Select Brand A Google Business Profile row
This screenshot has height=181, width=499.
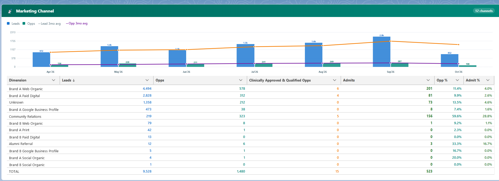pos(251,109)
